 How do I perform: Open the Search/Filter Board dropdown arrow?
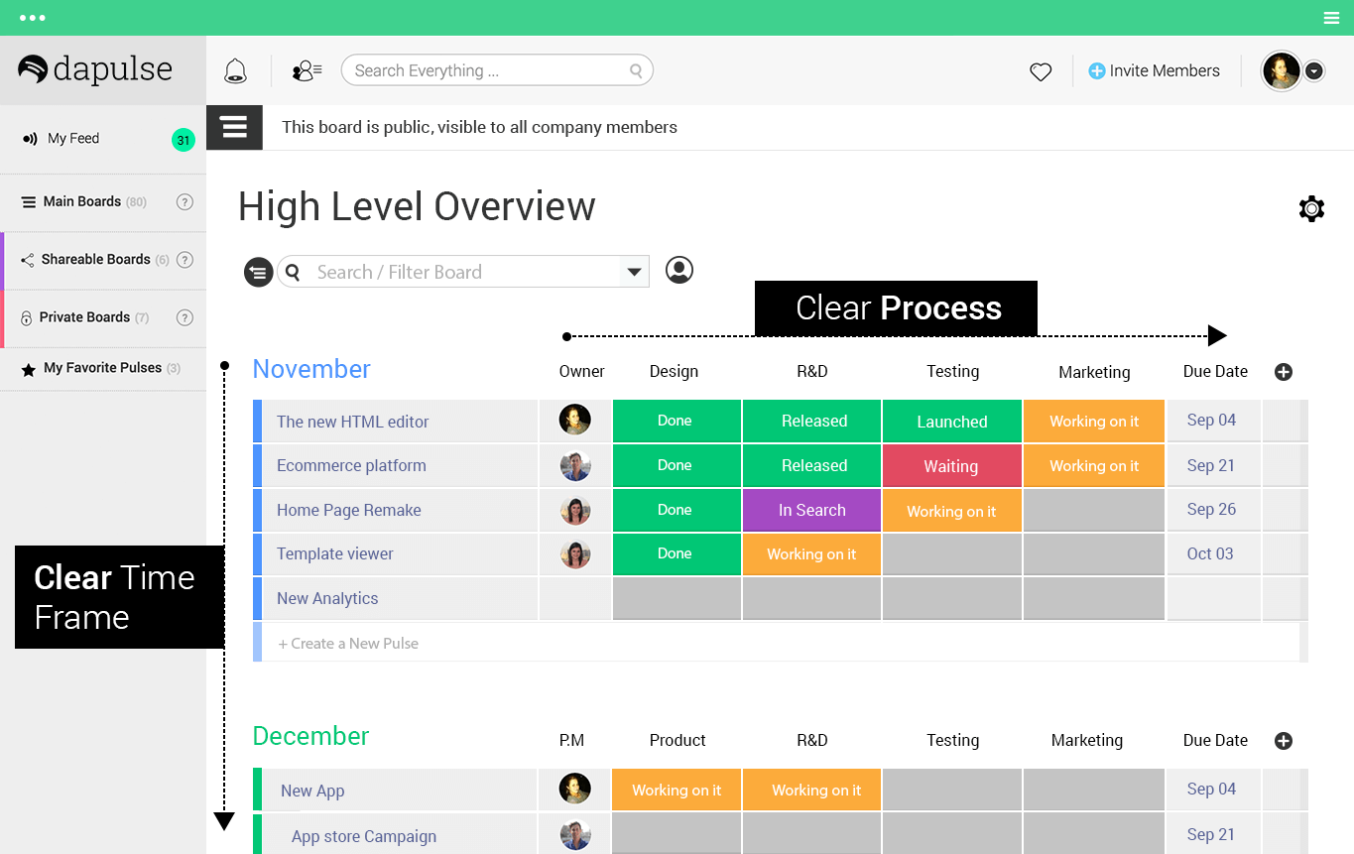(635, 271)
